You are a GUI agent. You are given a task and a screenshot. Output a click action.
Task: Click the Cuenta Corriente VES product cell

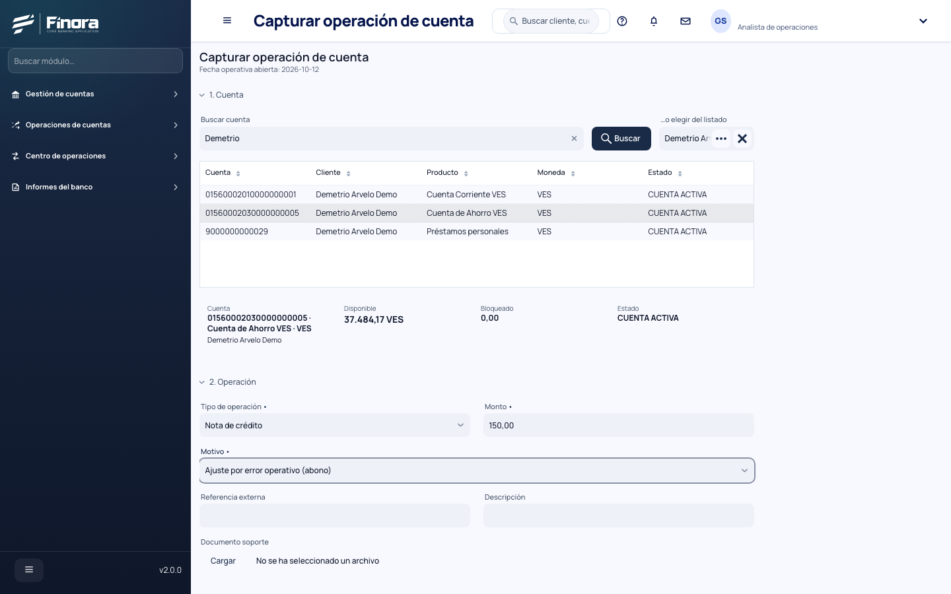click(x=466, y=195)
